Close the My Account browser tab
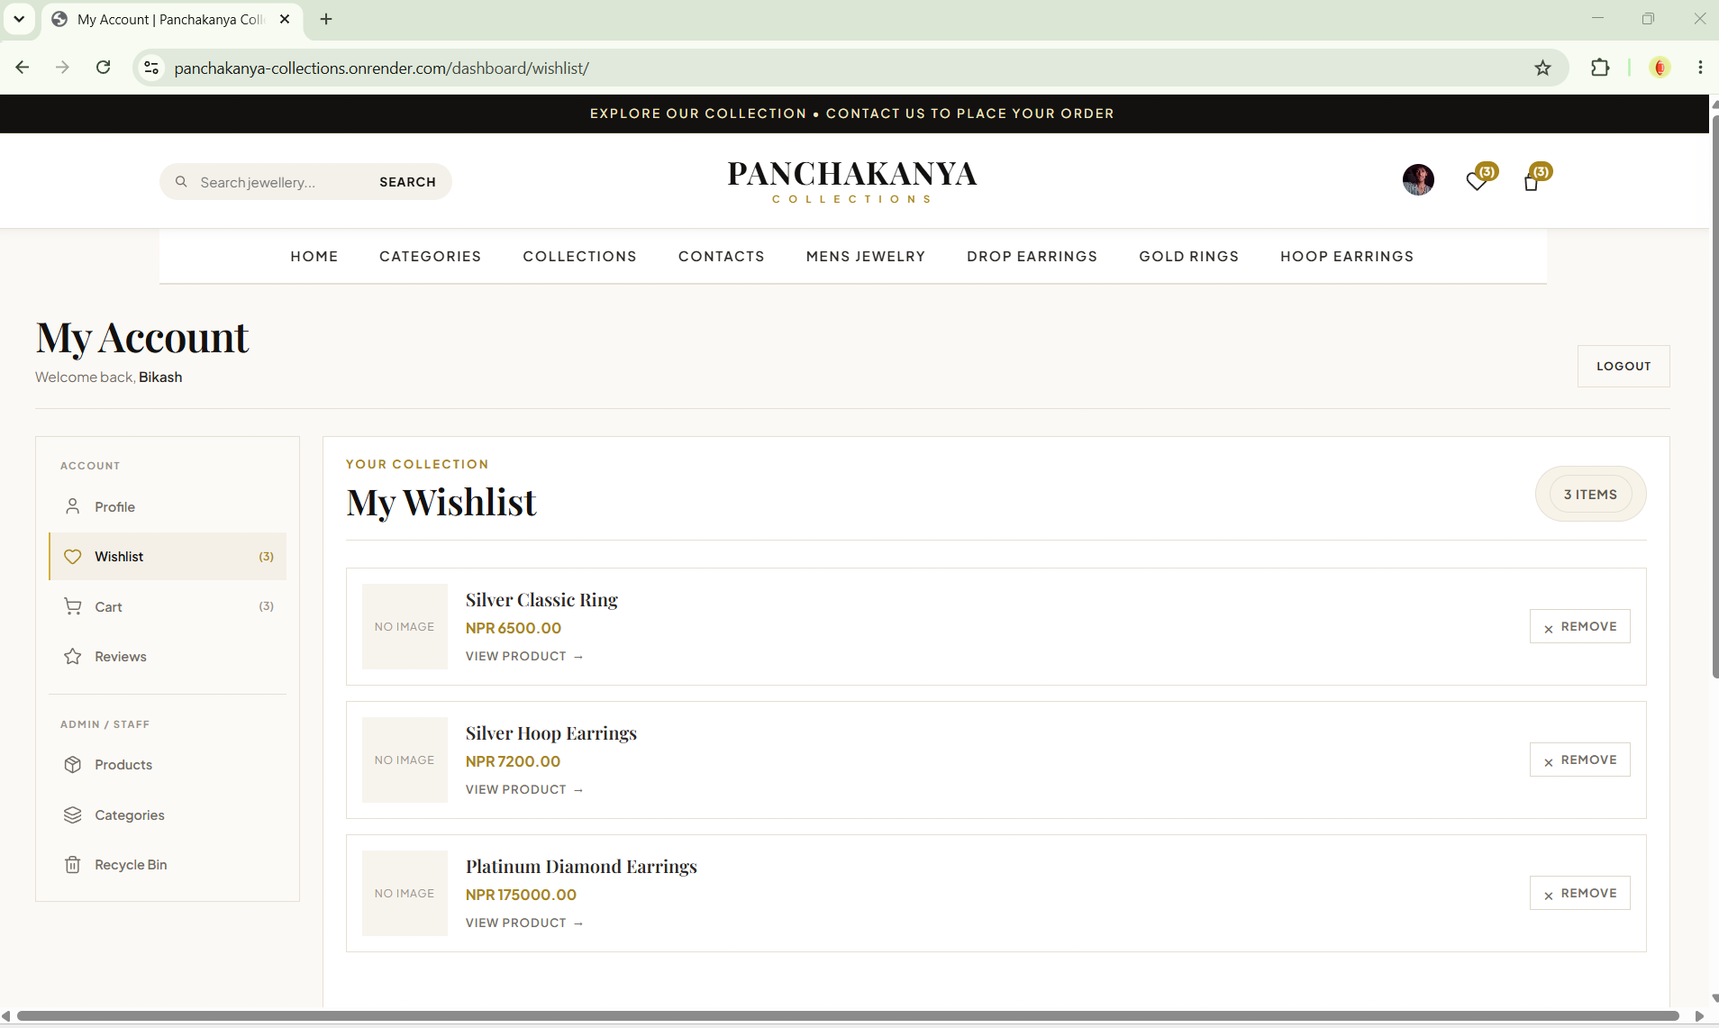The height and width of the screenshot is (1028, 1719). click(x=285, y=19)
